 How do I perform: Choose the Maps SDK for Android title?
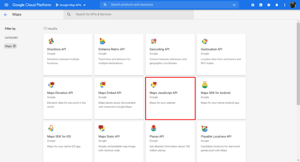tap(215, 93)
